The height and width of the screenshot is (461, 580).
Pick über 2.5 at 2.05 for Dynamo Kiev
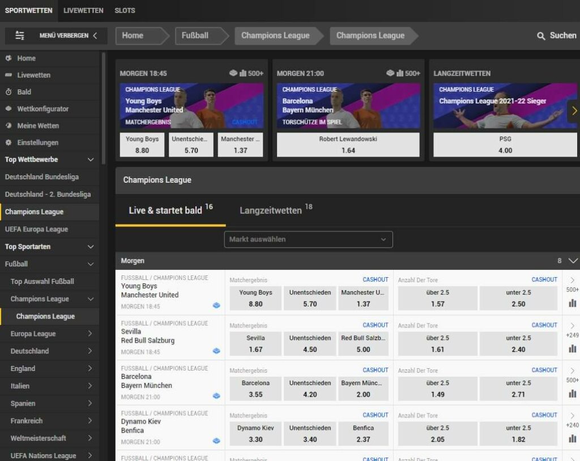pos(438,434)
